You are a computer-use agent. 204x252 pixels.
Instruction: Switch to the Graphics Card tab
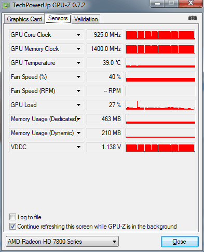click(24, 19)
